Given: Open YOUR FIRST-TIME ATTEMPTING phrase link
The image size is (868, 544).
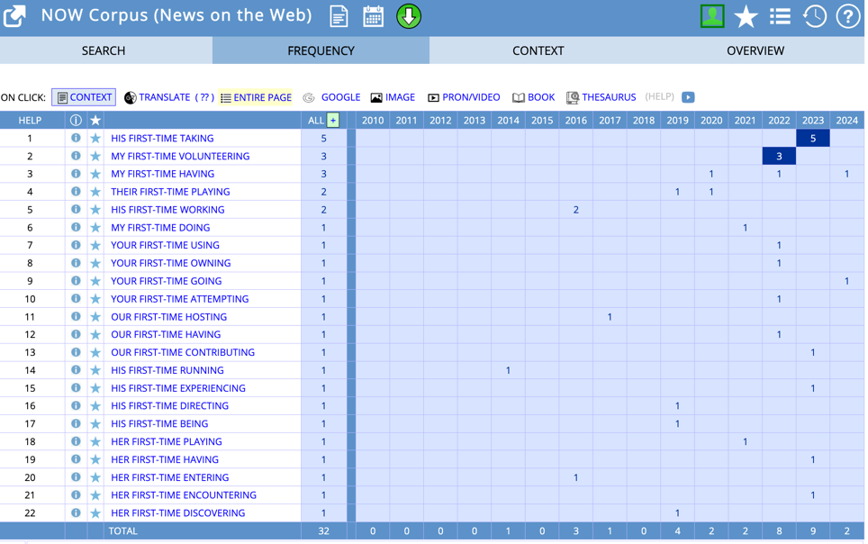Looking at the screenshot, I should pos(180,299).
